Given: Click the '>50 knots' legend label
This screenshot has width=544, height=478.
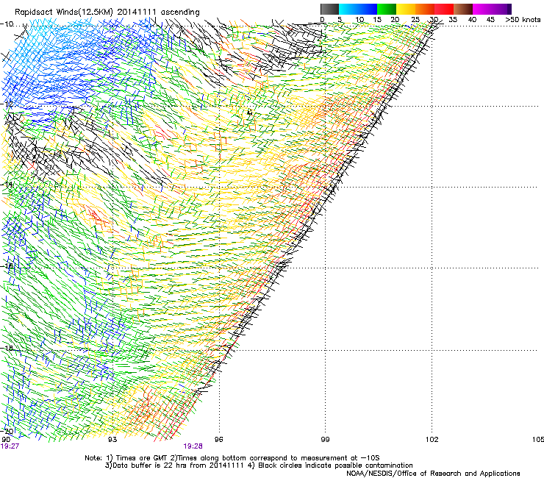Looking at the screenshot, I should [523, 20].
